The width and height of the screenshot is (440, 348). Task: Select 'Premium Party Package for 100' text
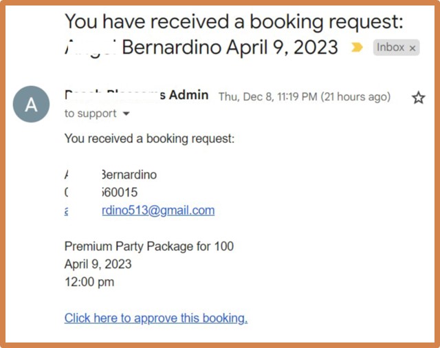tap(149, 246)
